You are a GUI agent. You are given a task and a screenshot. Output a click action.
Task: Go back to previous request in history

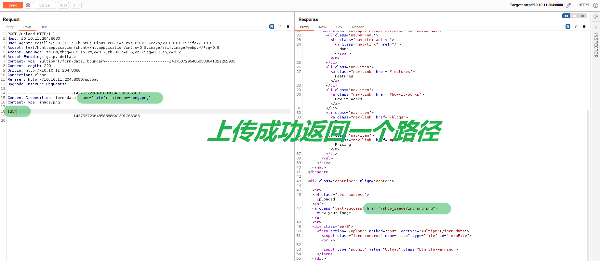tap(61, 5)
